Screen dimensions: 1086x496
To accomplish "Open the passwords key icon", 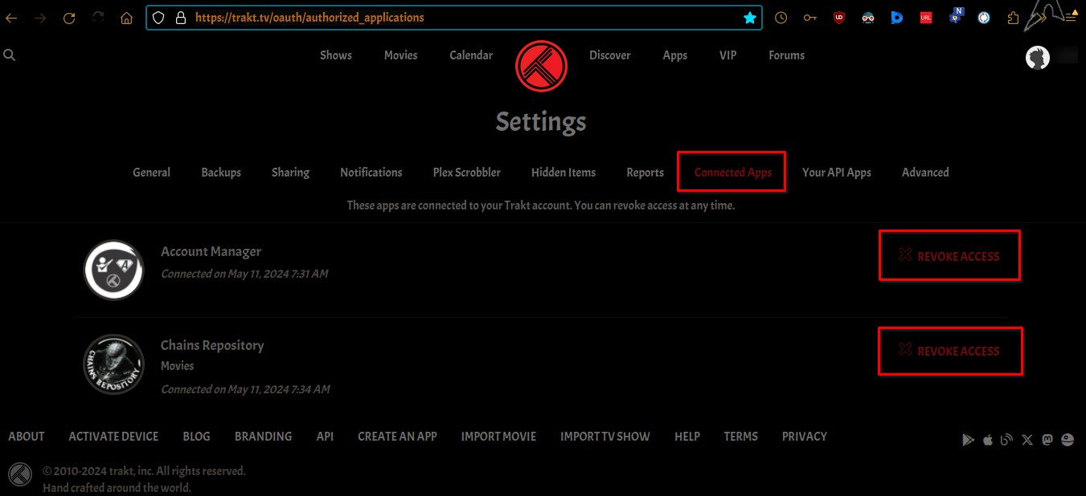I will point(810,18).
